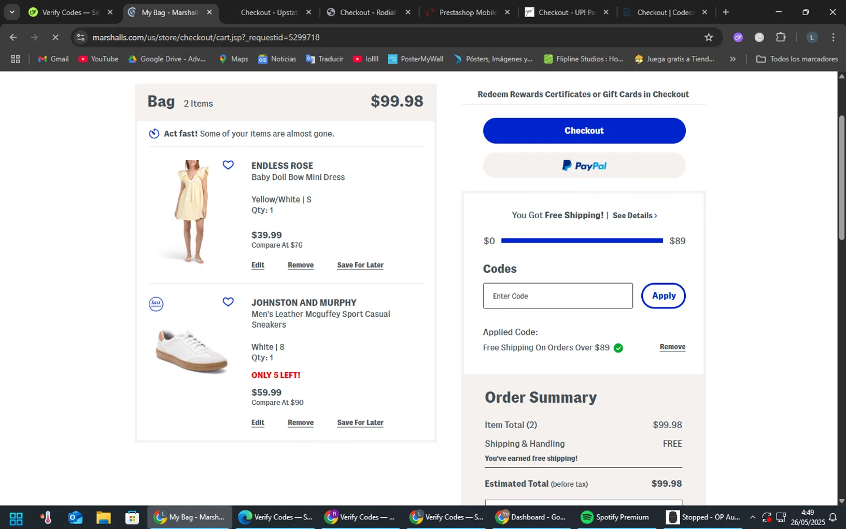The height and width of the screenshot is (529, 846).
Task: Edit the Baby Doll Bow Mini Dress
Action: click(258, 265)
